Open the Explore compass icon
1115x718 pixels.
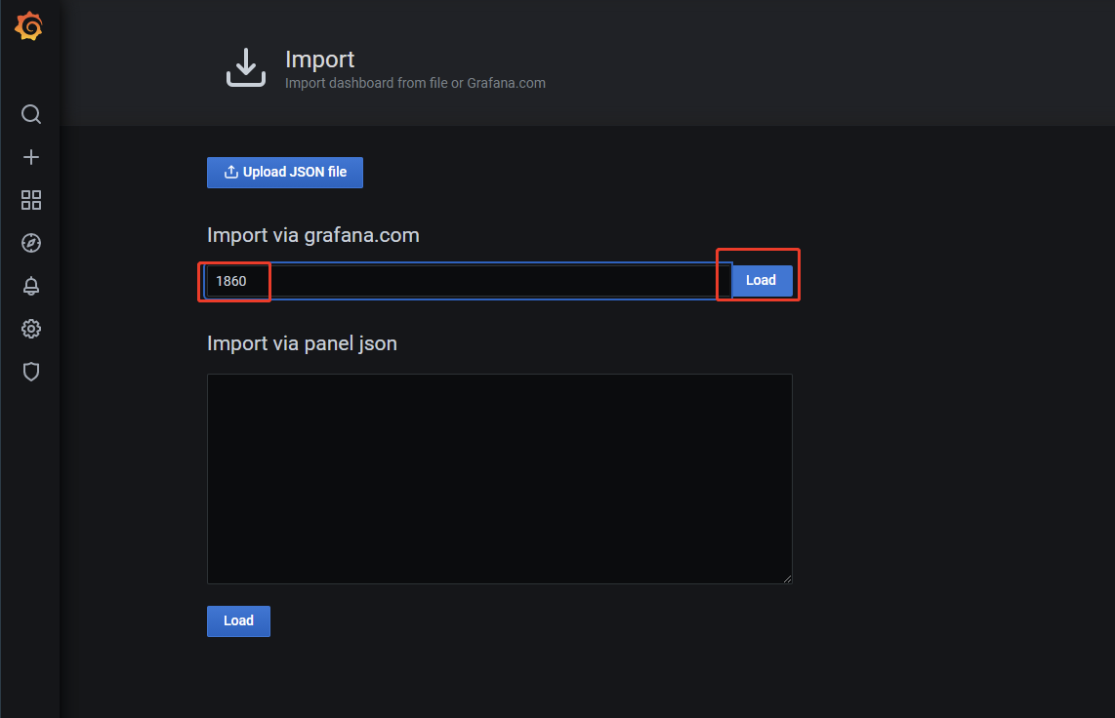coord(30,243)
